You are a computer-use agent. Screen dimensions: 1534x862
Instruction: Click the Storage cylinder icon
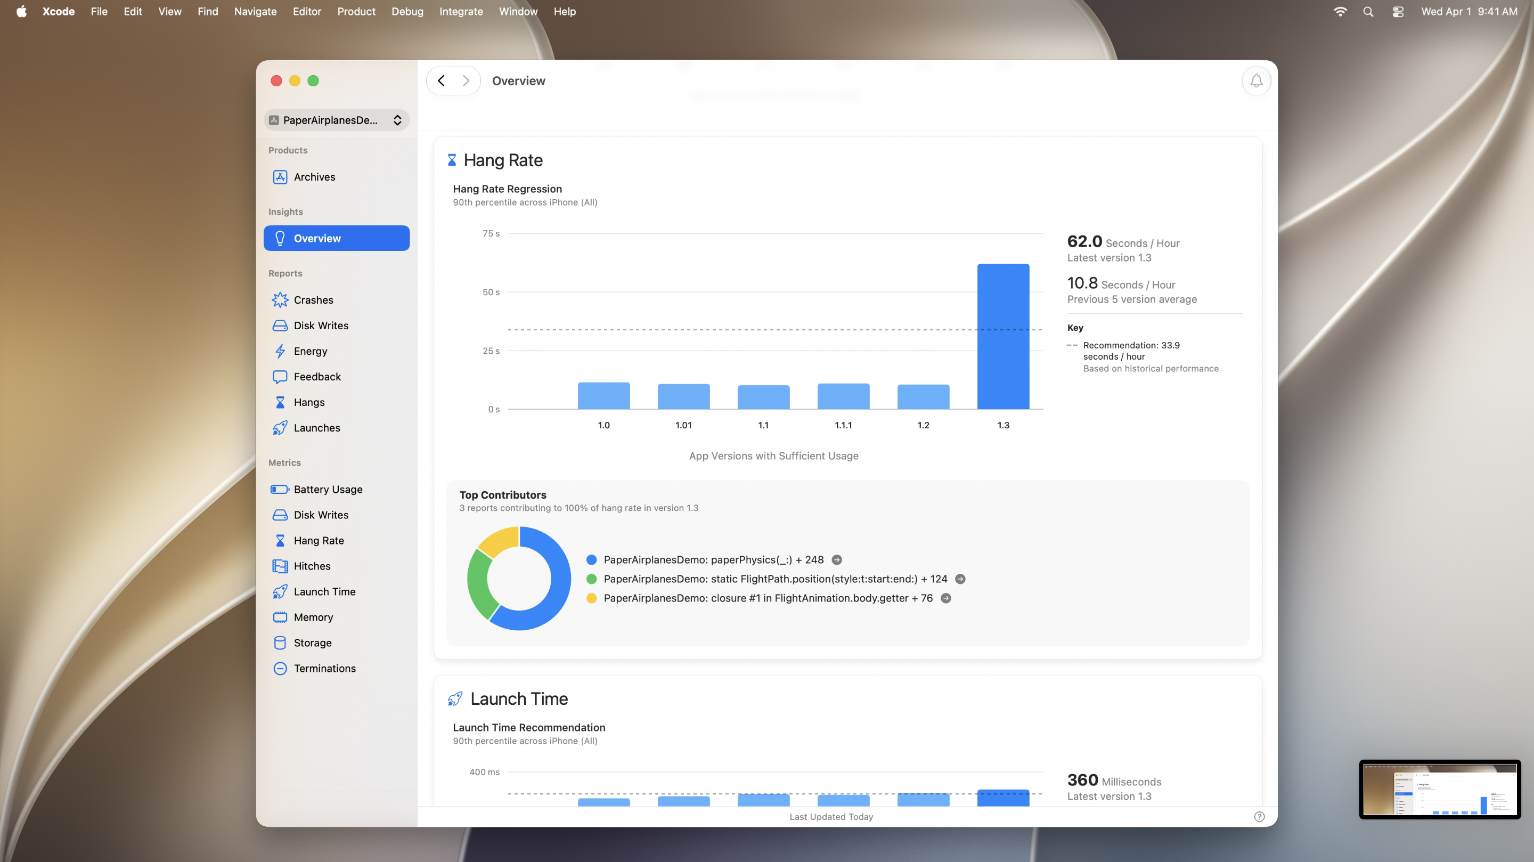click(280, 643)
